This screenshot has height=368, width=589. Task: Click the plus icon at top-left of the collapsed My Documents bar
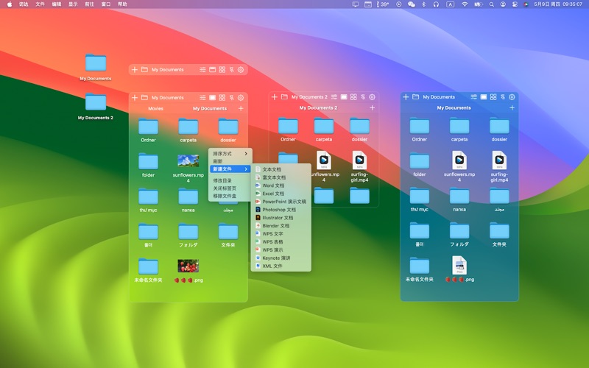click(x=135, y=70)
